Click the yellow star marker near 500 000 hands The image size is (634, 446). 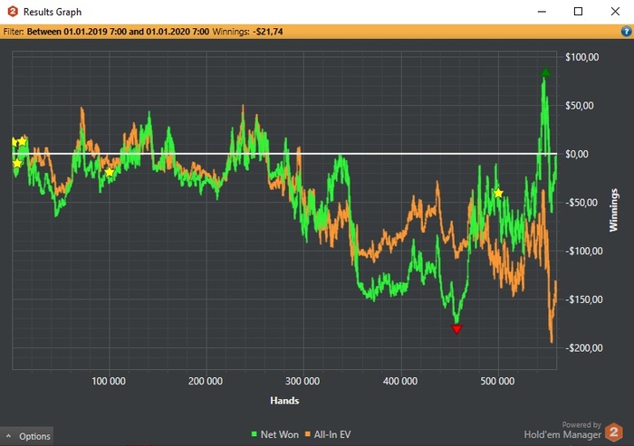pos(498,193)
